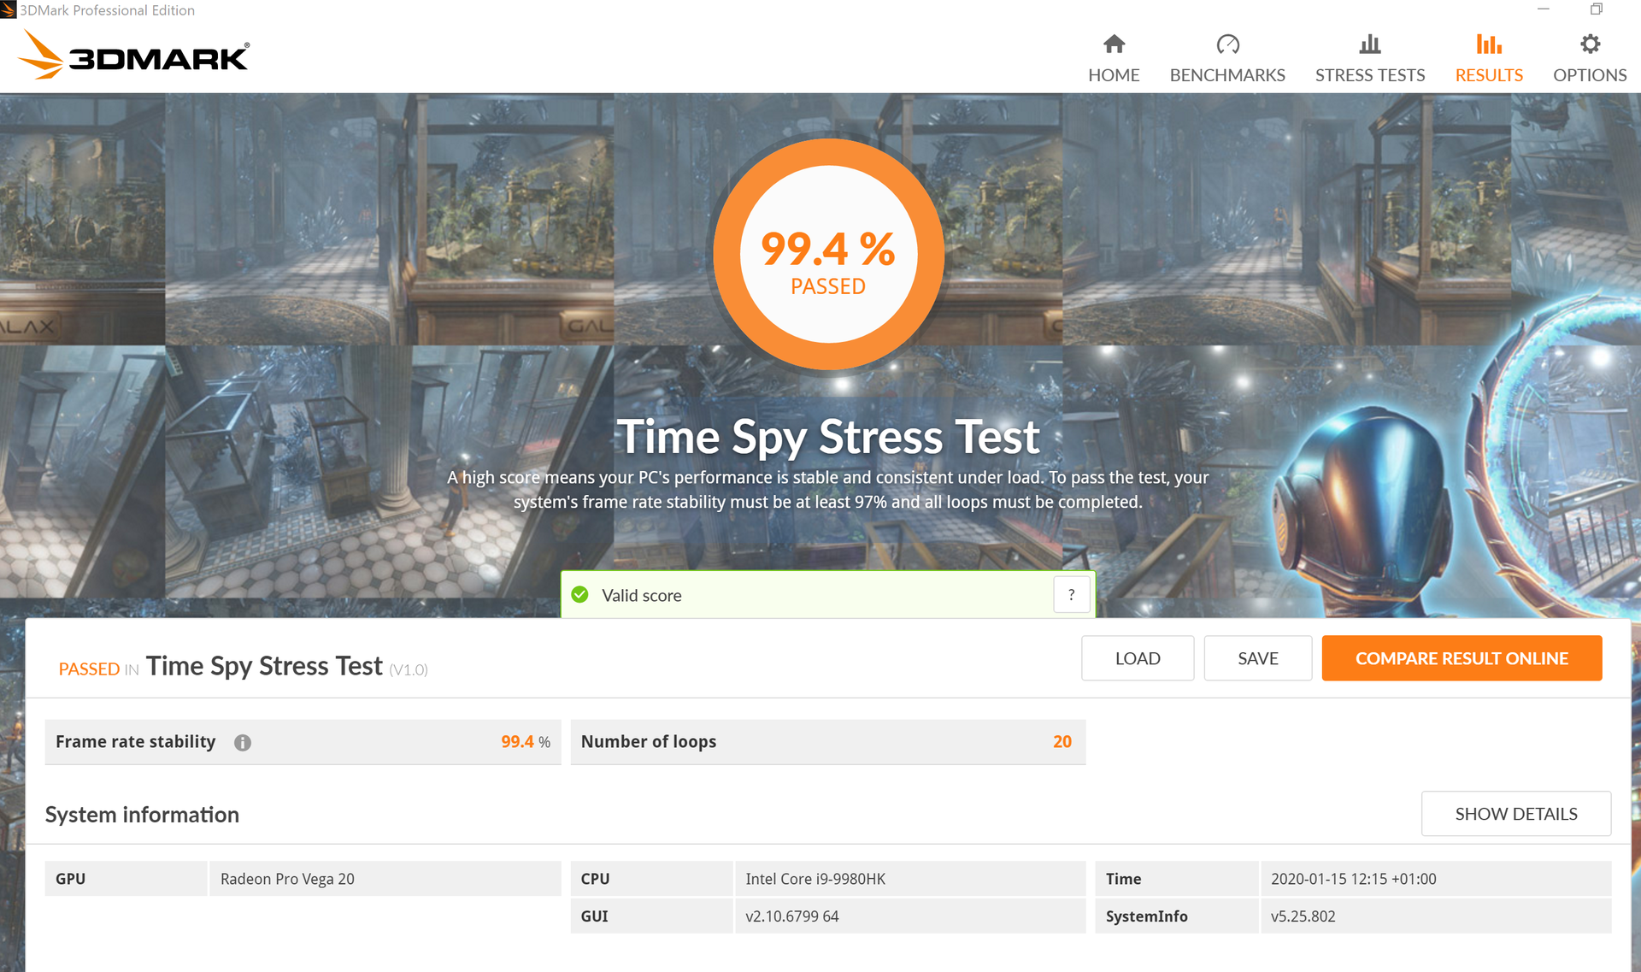Click the green Valid score checkmark icon
Screen dimensions: 1641x972
580,595
